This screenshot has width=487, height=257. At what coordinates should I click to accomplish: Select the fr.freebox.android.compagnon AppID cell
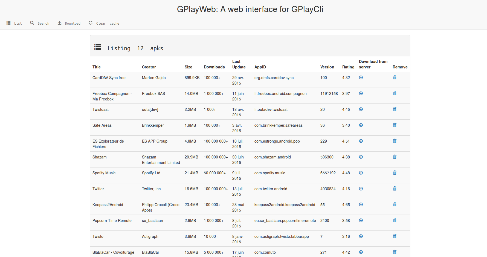tap(280, 94)
